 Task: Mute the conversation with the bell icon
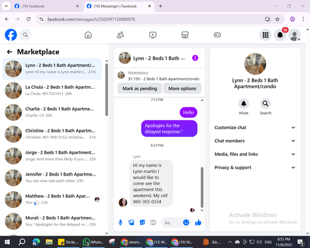(244, 104)
